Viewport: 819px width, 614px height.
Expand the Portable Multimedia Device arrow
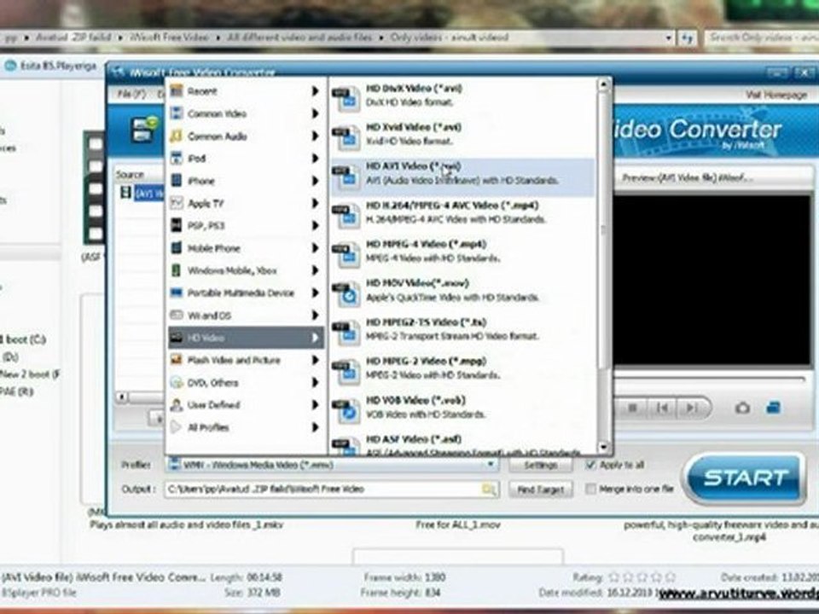point(315,293)
